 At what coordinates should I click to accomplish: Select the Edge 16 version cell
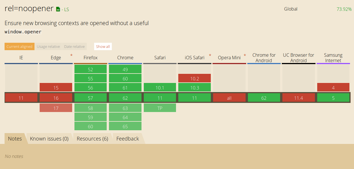56,98
